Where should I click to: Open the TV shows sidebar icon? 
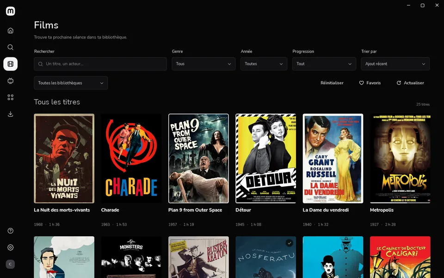coord(11,81)
